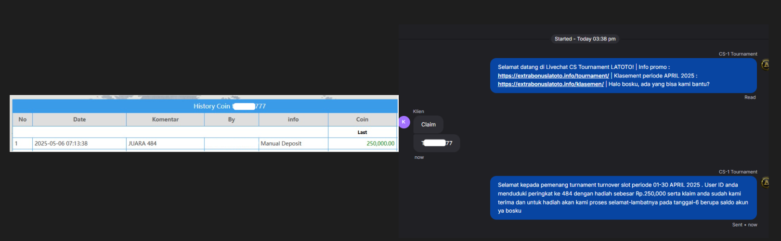This screenshot has width=781, height=241.
Task: Click the 'Selamat datang' welcome message bubble
Action: [x=623, y=76]
